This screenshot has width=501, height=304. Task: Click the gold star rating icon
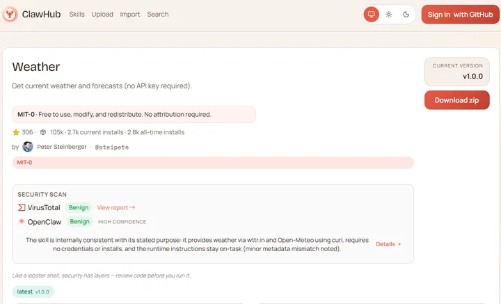[x=16, y=132]
